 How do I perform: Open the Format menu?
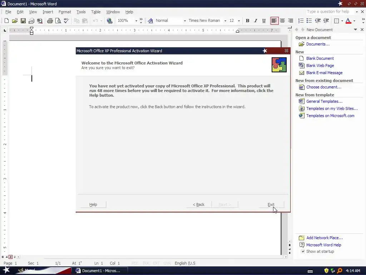65,12
